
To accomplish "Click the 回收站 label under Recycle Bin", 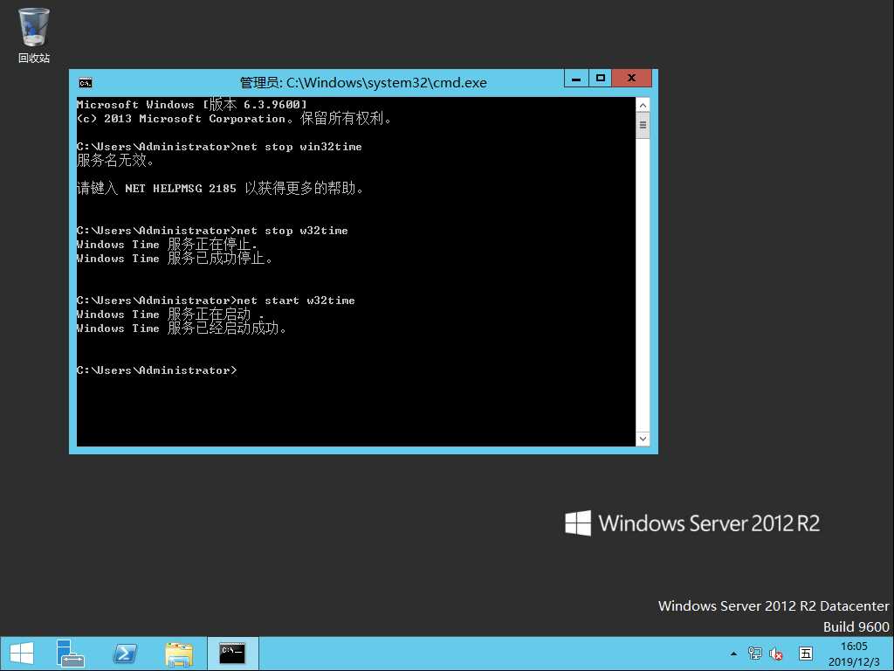I will click(x=34, y=58).
